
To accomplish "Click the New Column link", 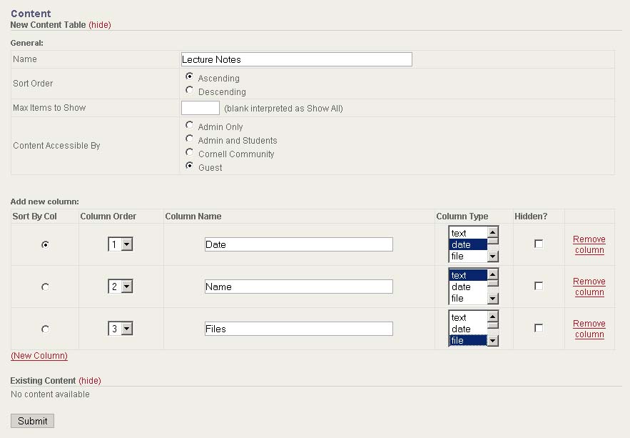I will [x=39, y=356].
